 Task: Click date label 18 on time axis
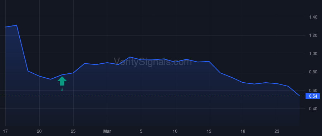click(x=243, y=131)
